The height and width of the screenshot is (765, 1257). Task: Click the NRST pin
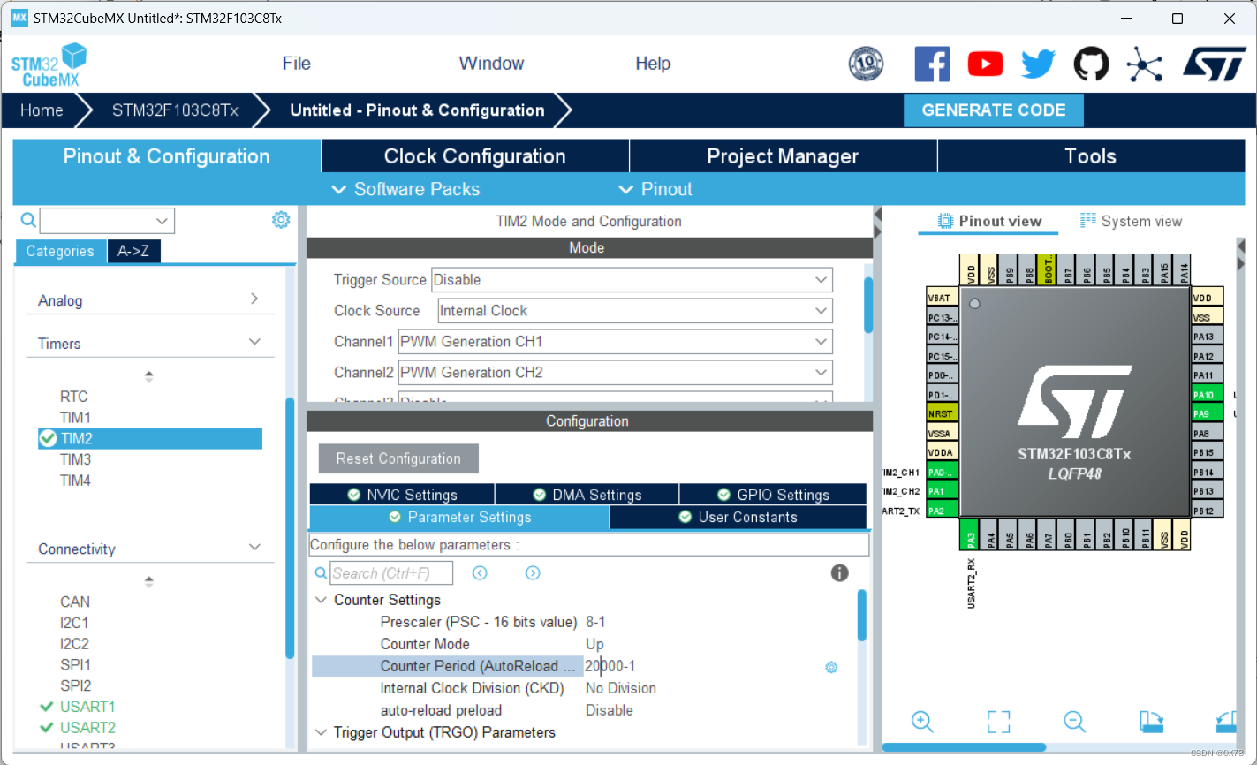tap(943, 413)
